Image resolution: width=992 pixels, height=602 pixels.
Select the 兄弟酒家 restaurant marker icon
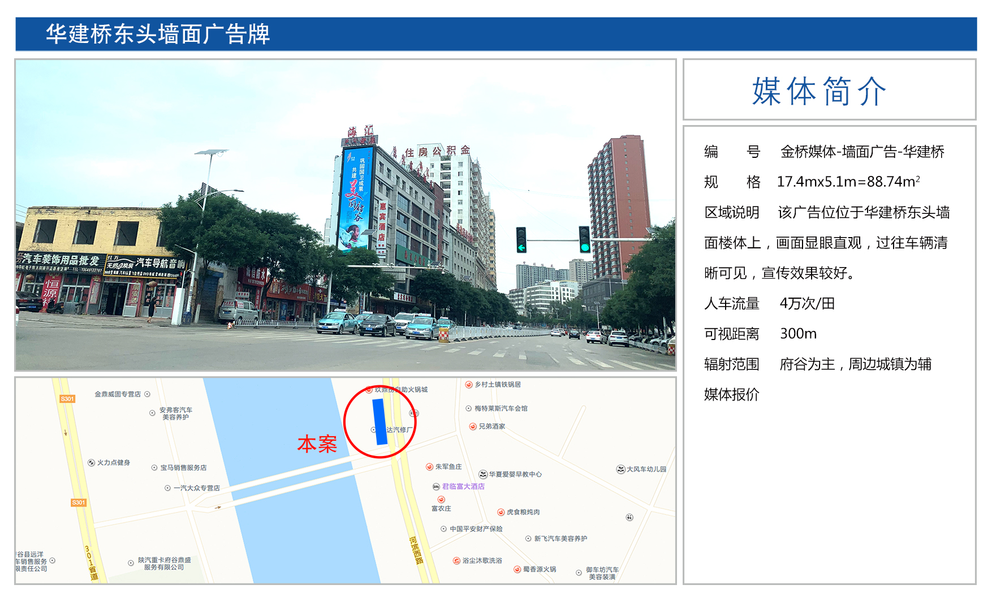[x=472, y=427]
